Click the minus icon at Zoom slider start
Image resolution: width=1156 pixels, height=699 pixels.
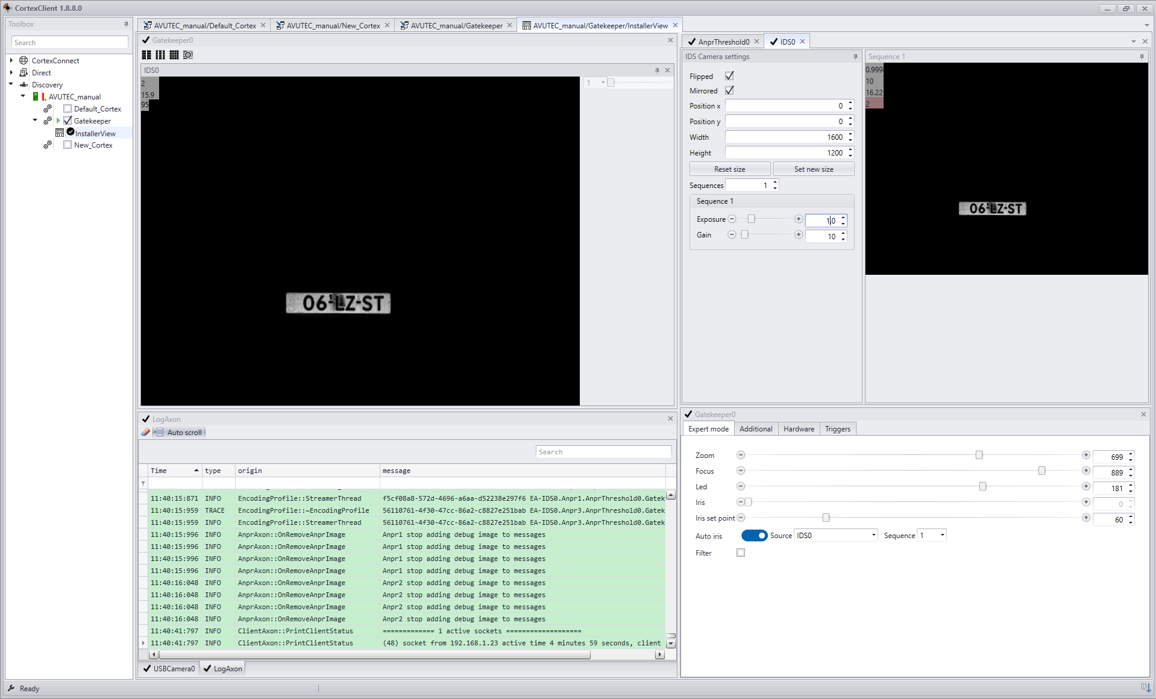pos(741,455)
